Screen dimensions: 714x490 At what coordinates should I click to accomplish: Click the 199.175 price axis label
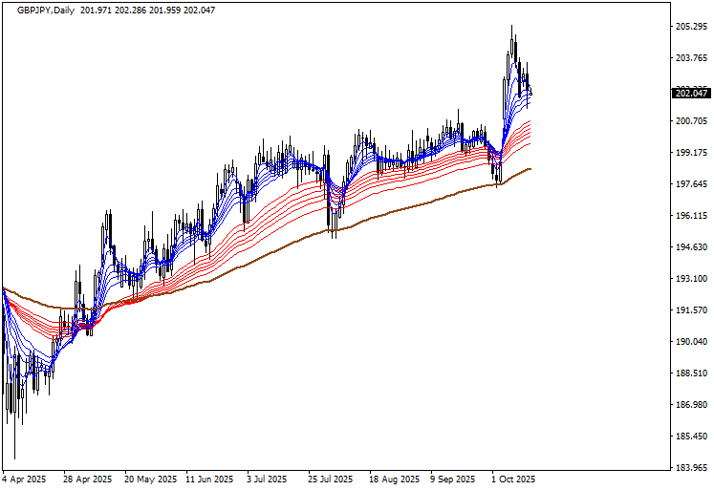[691, 153]
